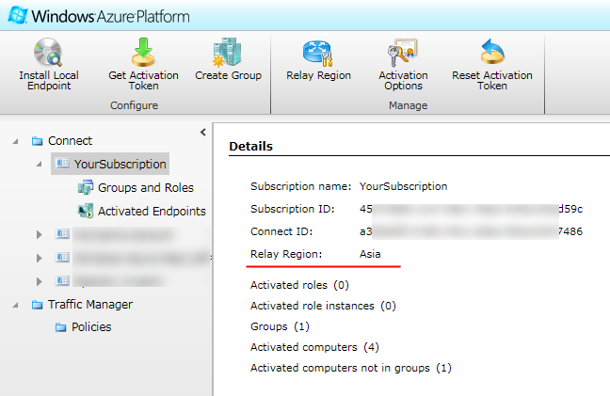The width and height of the screenshot is (610, 396).
Task: Click the Subscription ID value
Action: click(471, 209)
